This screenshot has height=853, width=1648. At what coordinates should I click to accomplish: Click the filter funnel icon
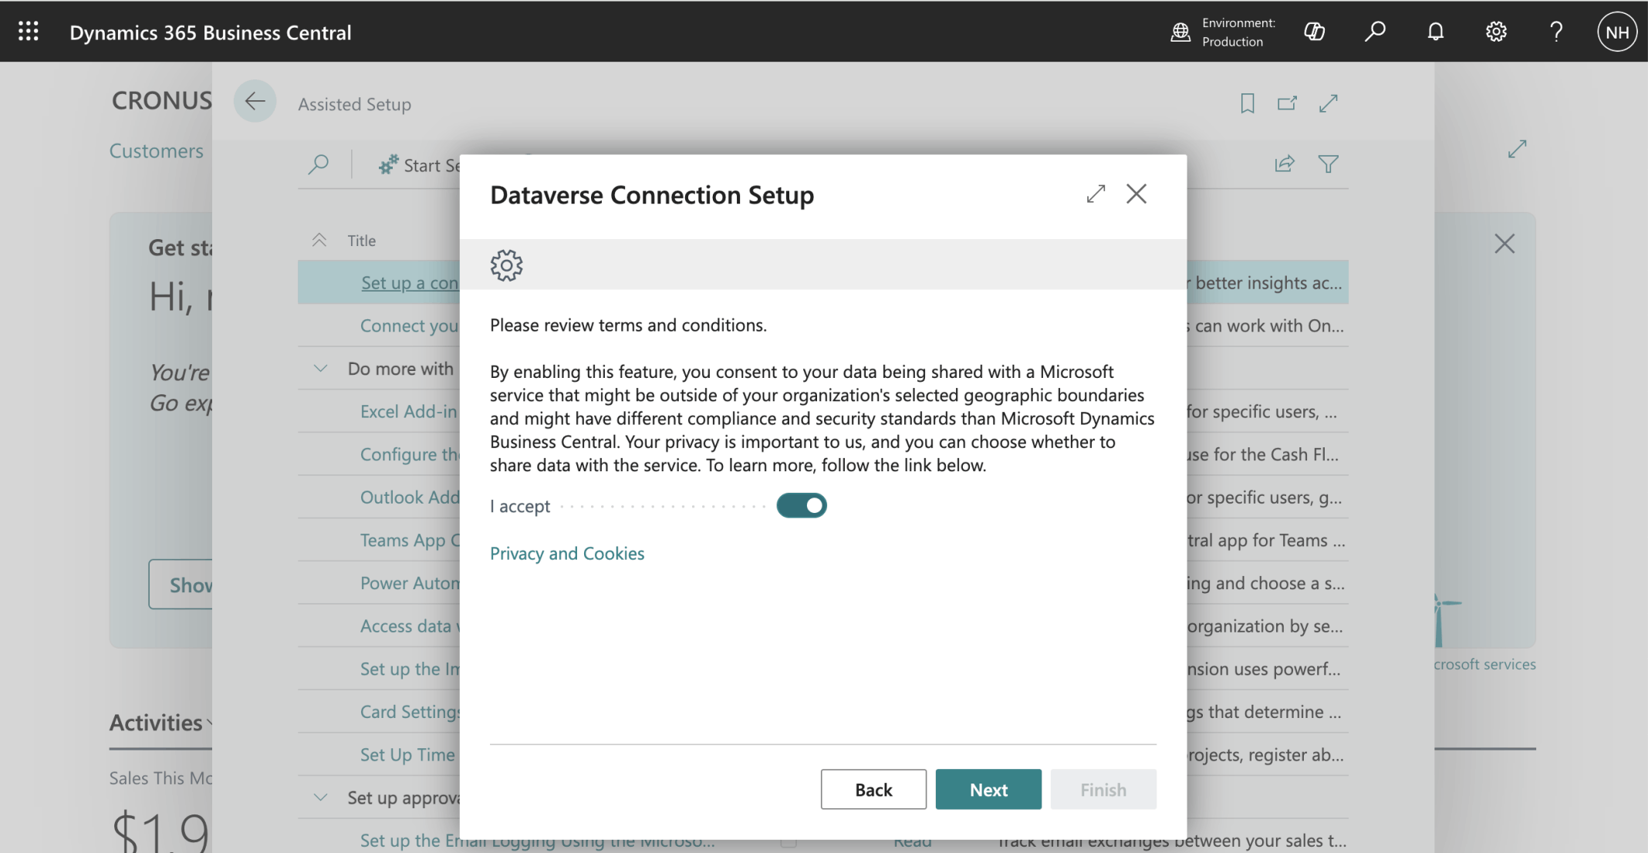pyautogui.click(x=1328, y=164)
